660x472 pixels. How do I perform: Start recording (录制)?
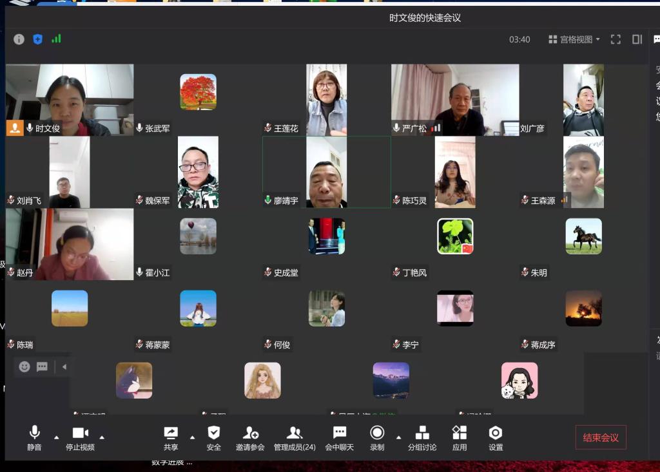(377, 437)
